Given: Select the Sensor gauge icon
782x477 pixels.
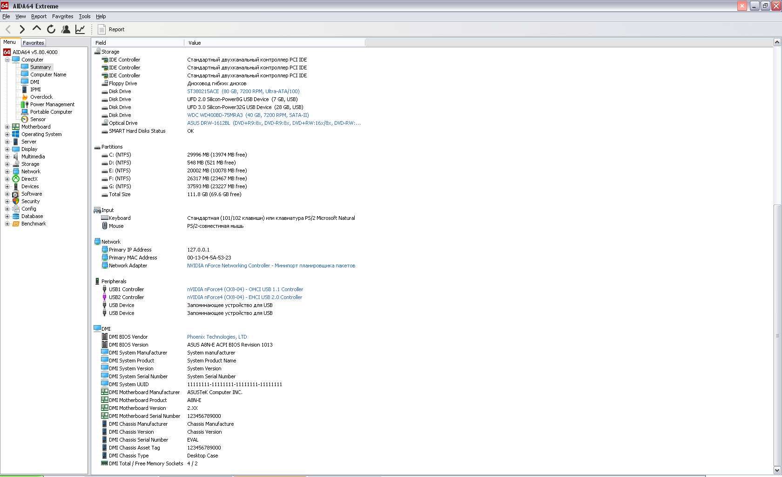Looking at the screenshot, I should click(x=25, y=119).
